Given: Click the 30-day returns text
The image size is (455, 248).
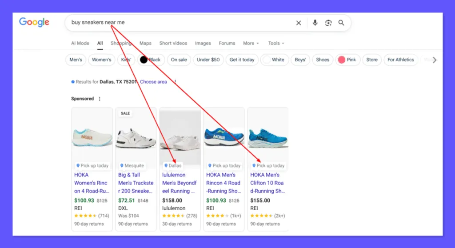Looking at the screenshot, I should tap(177, 224).
